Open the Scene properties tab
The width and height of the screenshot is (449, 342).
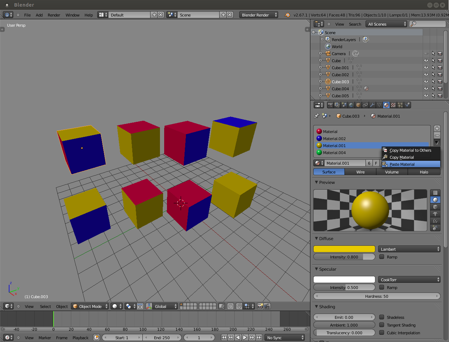click(x=344, y=105)
